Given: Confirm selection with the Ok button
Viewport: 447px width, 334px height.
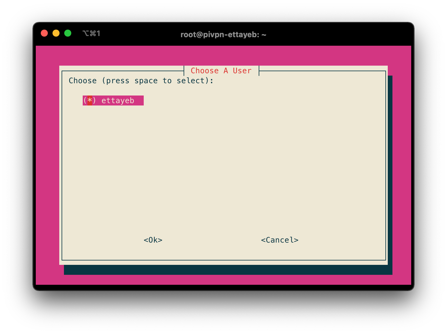Looking at the screenshot, I should [153, 240].
